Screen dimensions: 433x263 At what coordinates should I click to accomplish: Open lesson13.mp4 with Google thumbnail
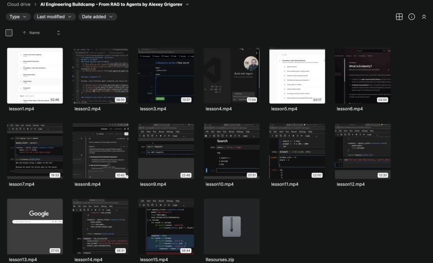click(35, 226)
